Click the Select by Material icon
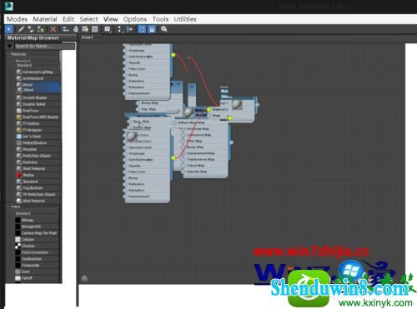 (164, 29)
